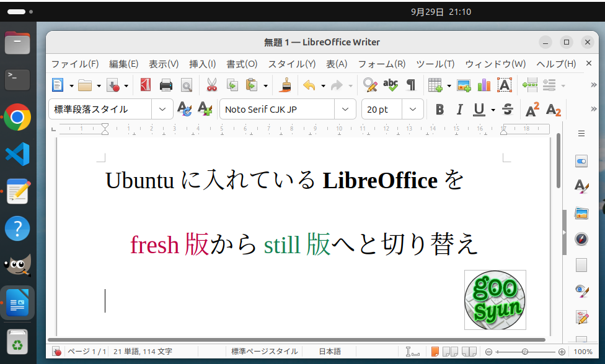Zoom in with the plus button
Image resolution: width=605 pixels, height=364 pixels.
[x=562, y=352]
